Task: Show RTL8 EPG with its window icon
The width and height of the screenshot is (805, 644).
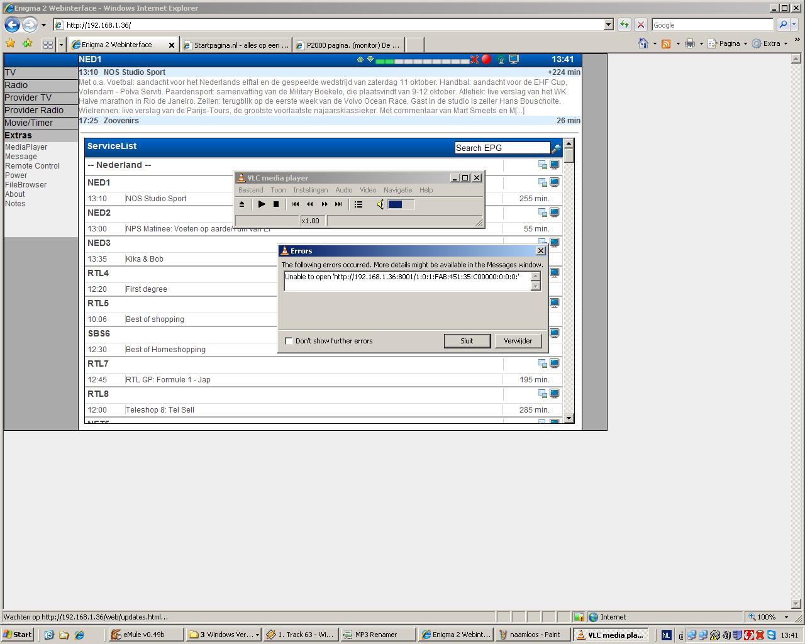Action: coord(542,394)
